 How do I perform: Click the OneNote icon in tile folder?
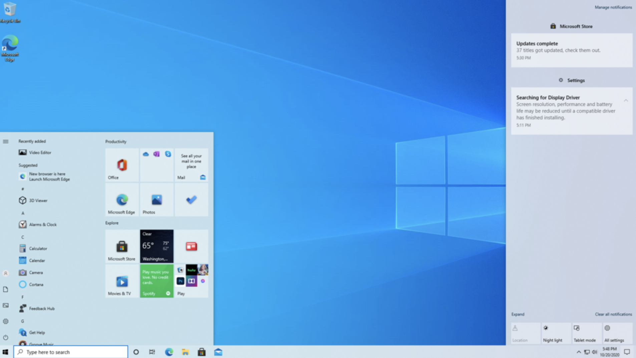pyautogui.click(x=156, y=154)
